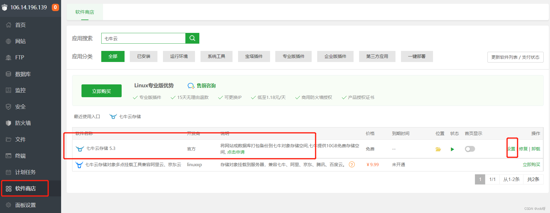The image size is (550, 213).
Task: Click 七牛云存储 5.3 software name
Action: pyautogui.click(x=101, y=148)
